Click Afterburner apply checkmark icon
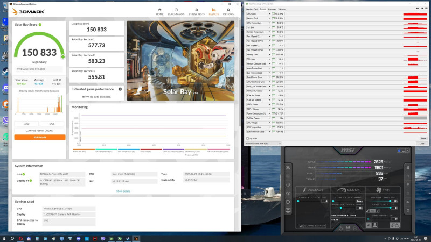Screen dimensions: 431x242 tap(355, 228)
